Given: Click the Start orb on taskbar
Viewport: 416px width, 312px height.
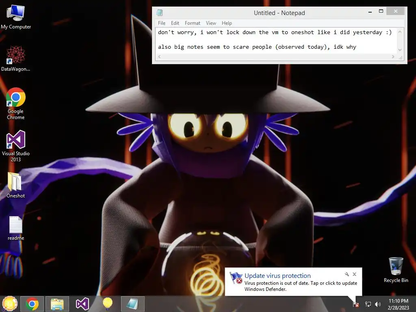Looking at the screenshot, I should click(x=10, y=304).
